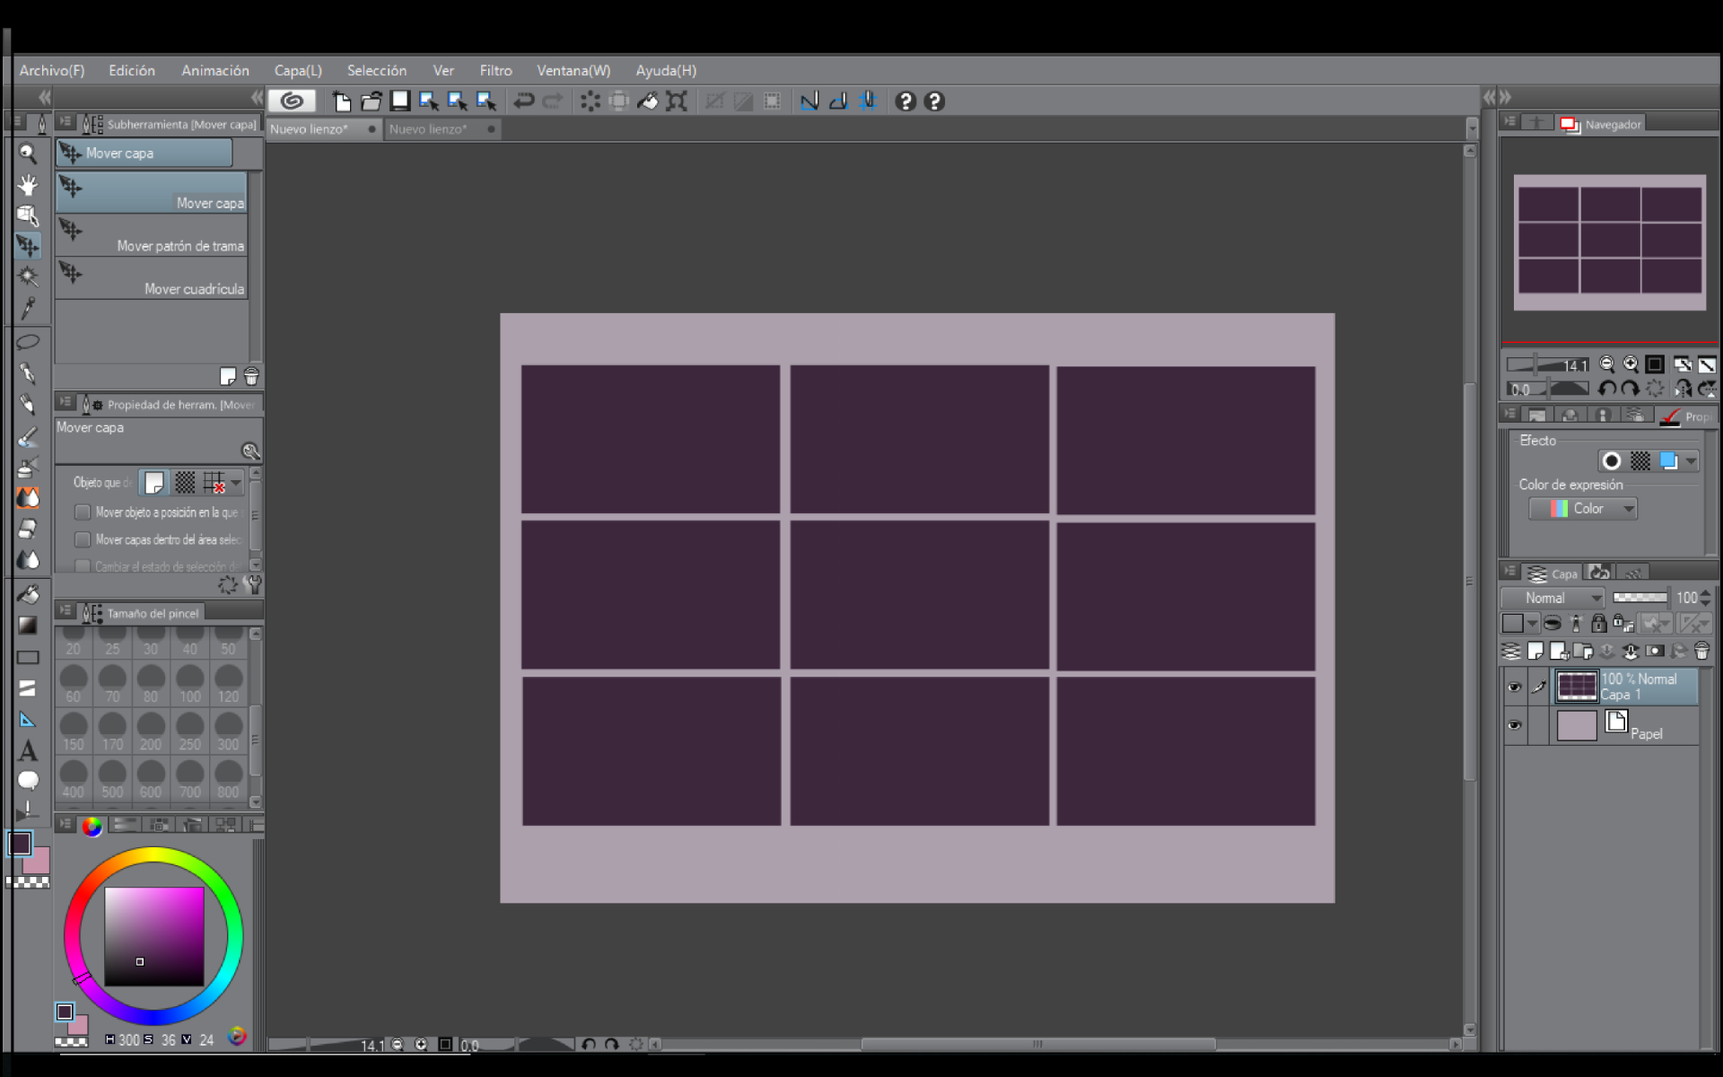Select the Ruler tool
This screenshot has height=1077, width=1723.
coord(28,720)
